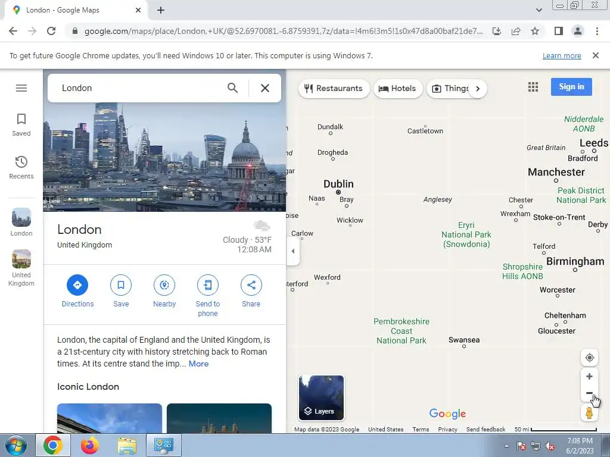Send London to your phone
Screen dimensions: 610x457
click(x=208, y=296)
